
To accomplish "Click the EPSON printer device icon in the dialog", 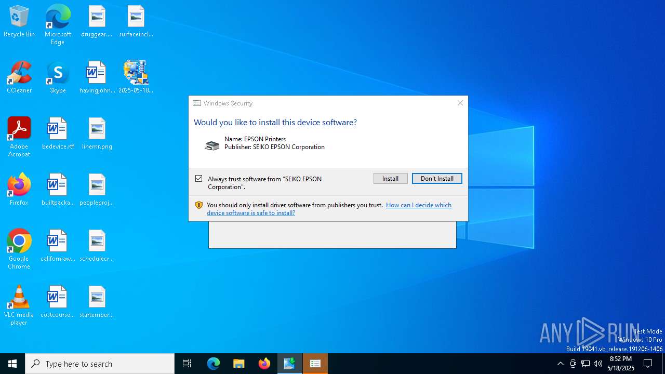I will coord(212,145).
